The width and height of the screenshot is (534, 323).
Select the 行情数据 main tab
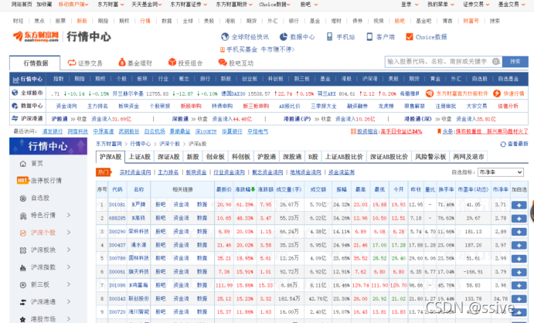point(36,63)
